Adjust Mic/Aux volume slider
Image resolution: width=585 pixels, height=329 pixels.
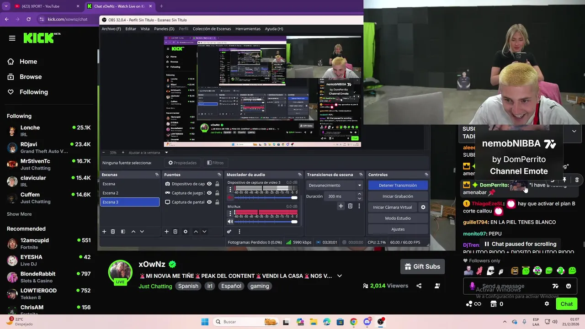tap(266, 222)
